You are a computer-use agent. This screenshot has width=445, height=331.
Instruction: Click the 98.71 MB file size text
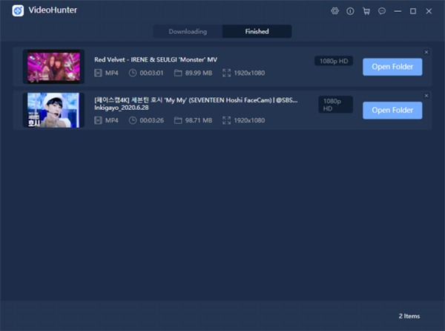coord(199,120)
